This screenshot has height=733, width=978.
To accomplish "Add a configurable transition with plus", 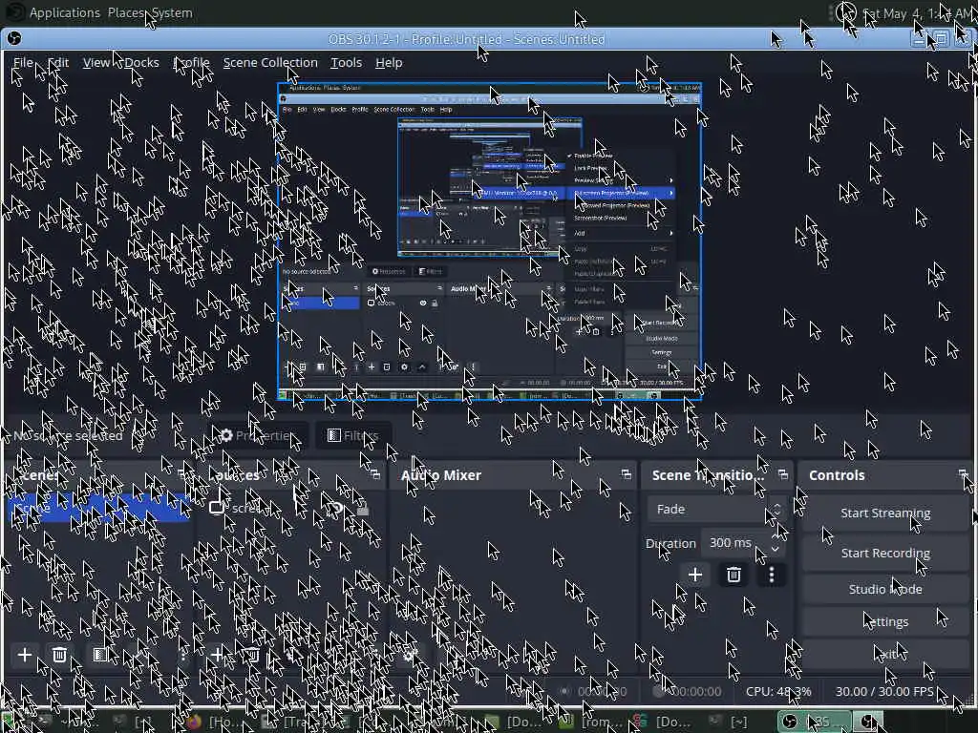I will (x=695, y=574).
